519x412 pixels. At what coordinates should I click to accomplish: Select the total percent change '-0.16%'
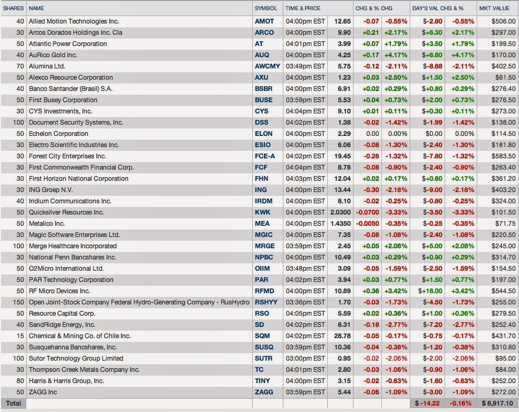tap(461, 403)
